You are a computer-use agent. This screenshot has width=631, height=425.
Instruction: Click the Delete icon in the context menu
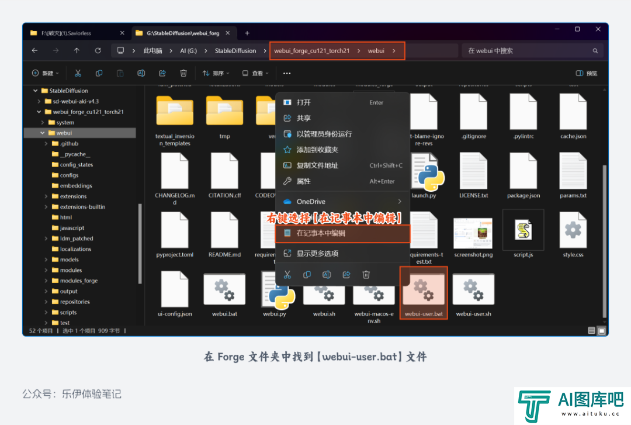[x=366, y=275]
